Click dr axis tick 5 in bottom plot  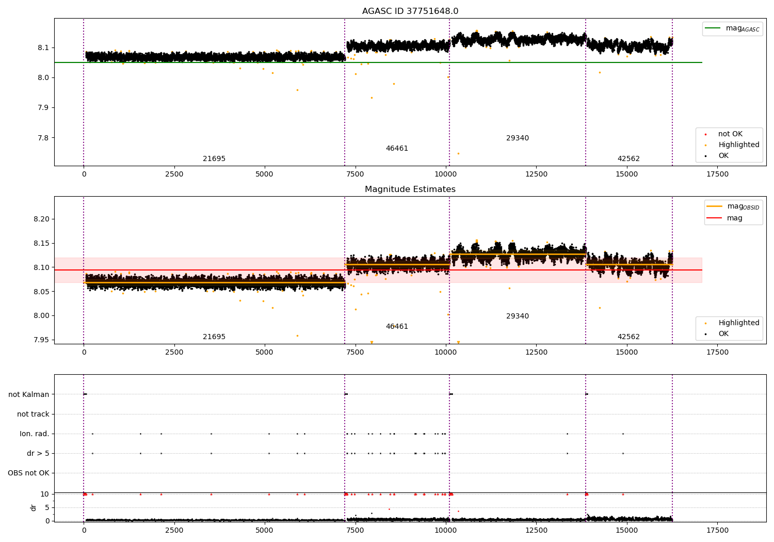click(x=47, y=508)
